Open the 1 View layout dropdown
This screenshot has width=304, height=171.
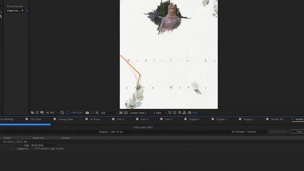tap(160, 113)
